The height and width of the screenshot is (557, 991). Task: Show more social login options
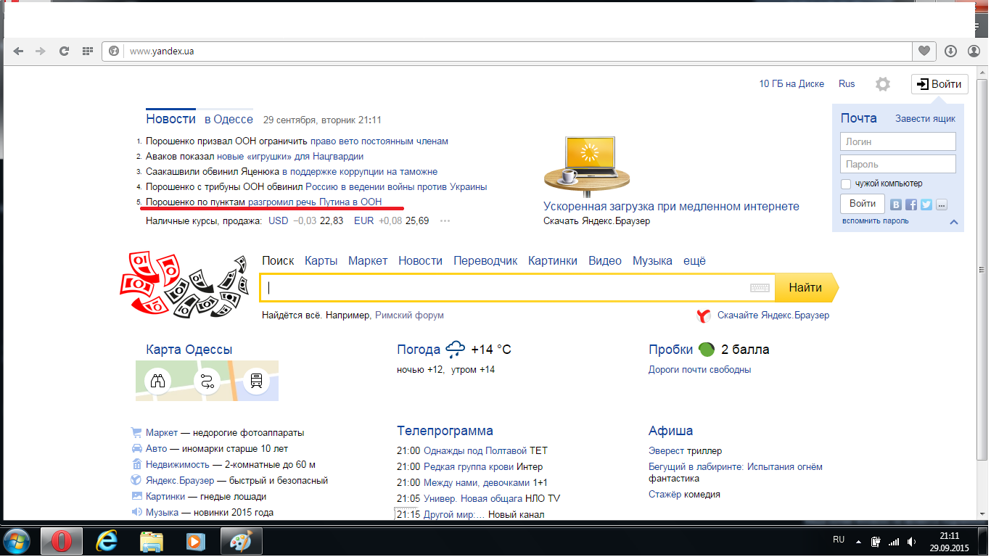(942, 205)
